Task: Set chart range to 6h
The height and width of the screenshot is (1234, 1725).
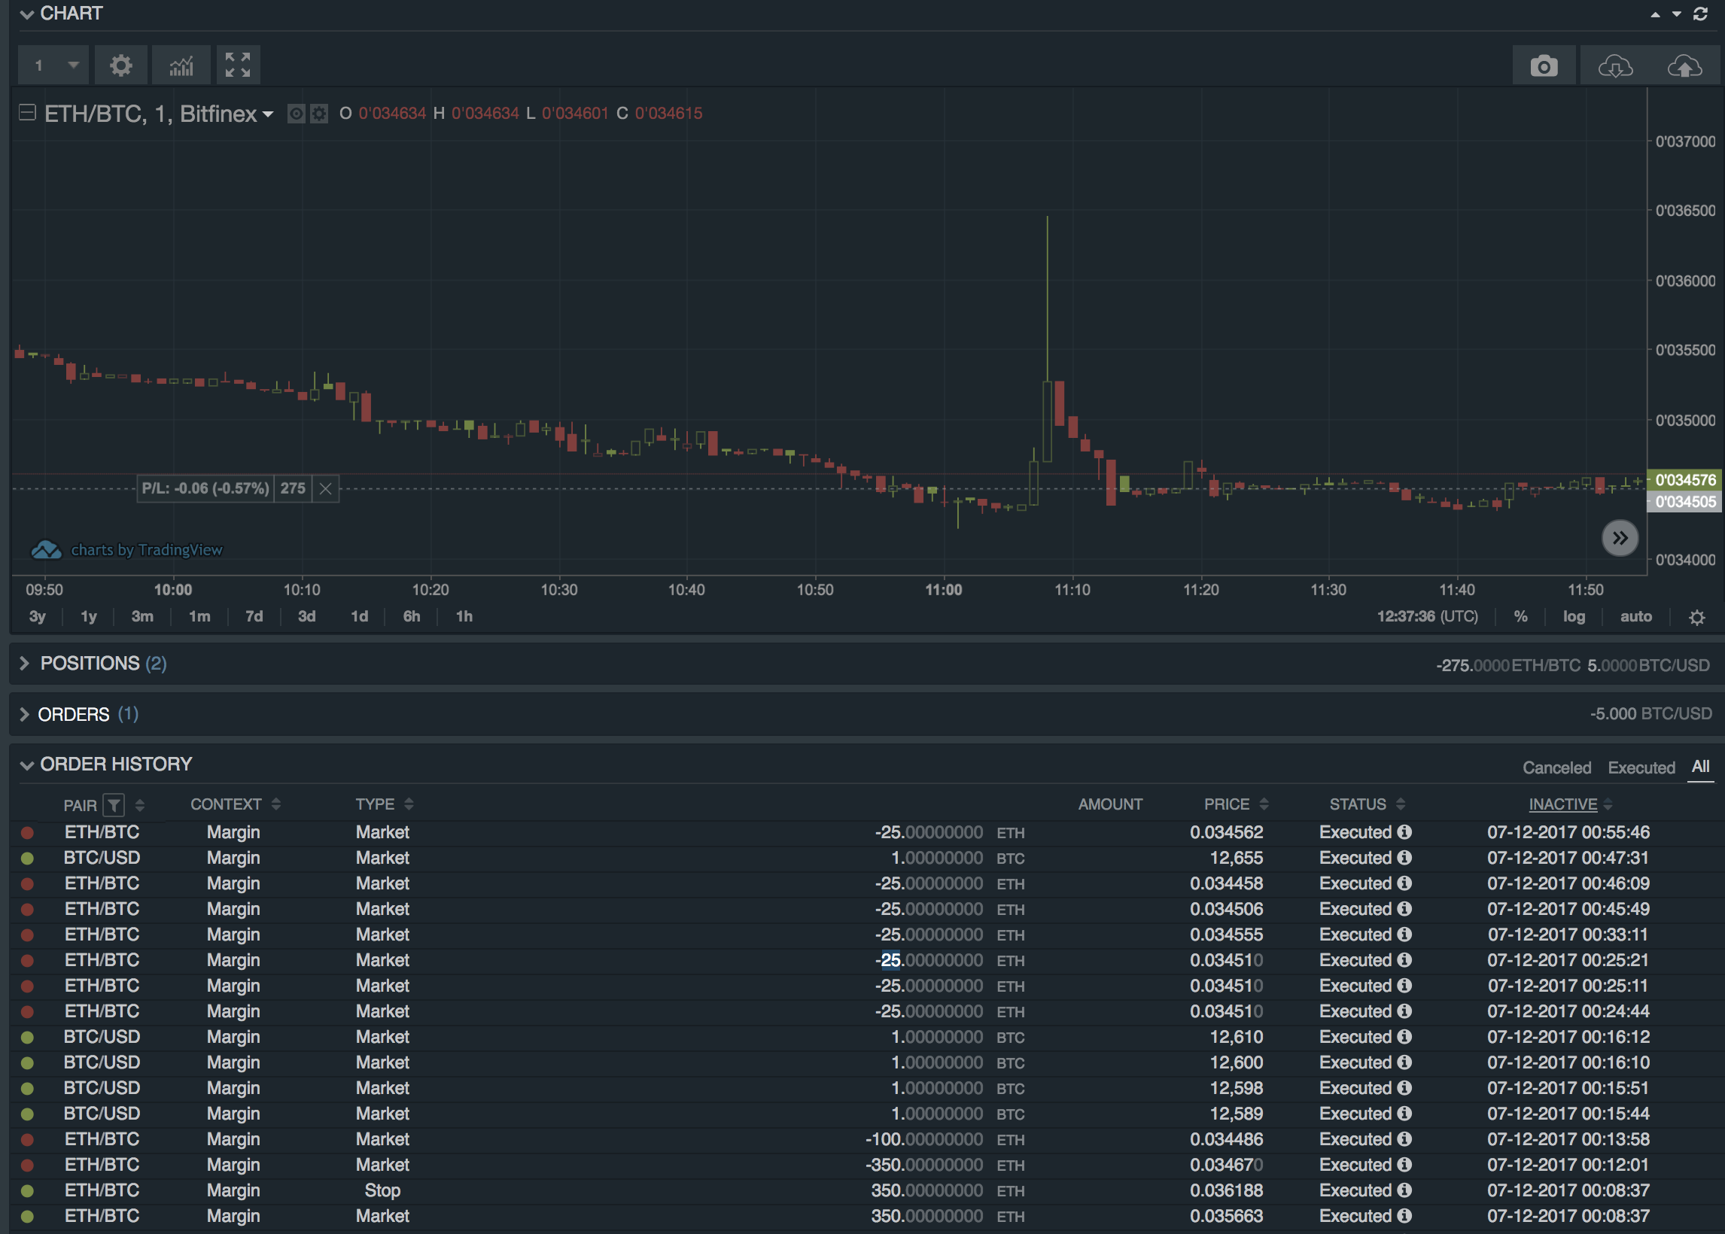Action: point(411,617)
